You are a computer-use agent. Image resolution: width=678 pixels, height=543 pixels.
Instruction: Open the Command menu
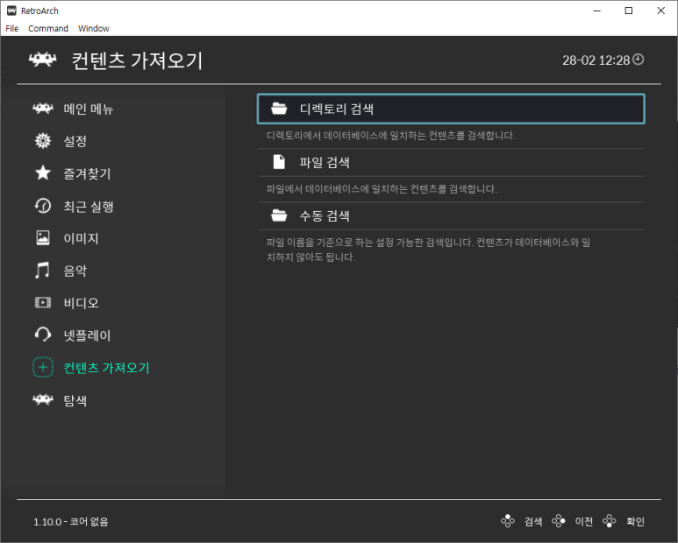(x=48, y=29)
